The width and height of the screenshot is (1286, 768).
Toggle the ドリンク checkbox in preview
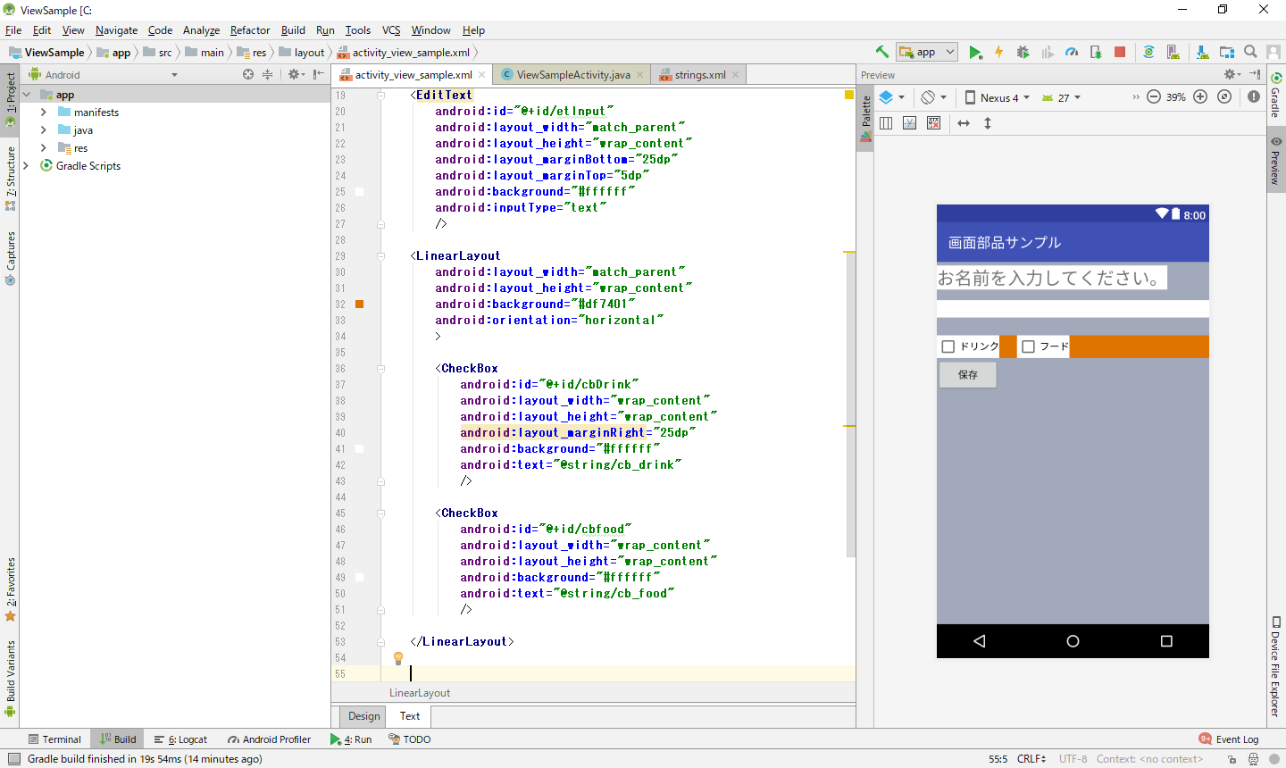948,346
